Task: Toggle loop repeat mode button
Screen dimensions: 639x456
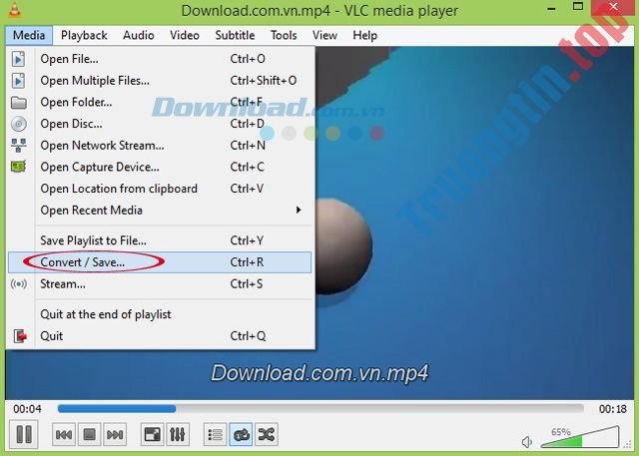Action: coord(241,435)
